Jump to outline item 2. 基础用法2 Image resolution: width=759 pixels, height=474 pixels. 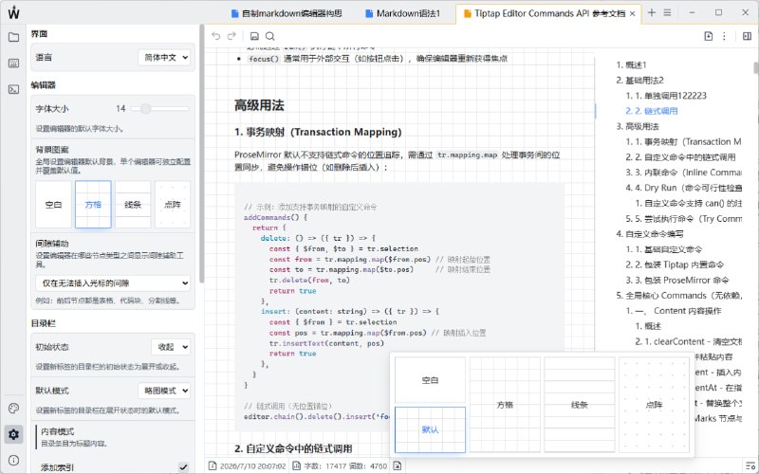pyautogui.click(x=639, y=81)
